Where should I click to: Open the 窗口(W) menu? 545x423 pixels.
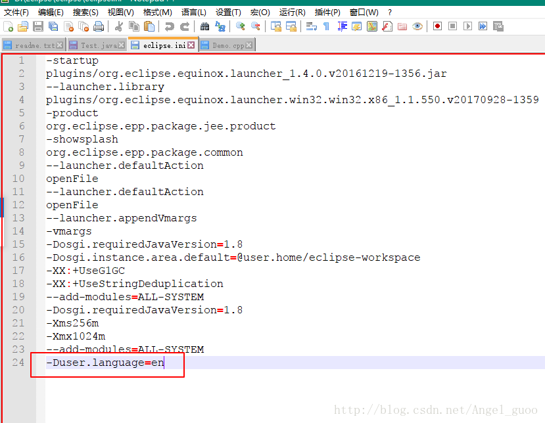click(x=364, y=12)
